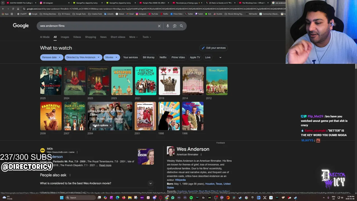Open the Netflix bookmark
The width and height of the screenshot is (357, 201).
[x=164, y=14]
